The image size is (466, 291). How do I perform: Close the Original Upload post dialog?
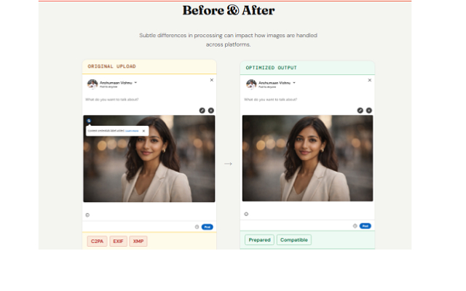tap(212, 80)
